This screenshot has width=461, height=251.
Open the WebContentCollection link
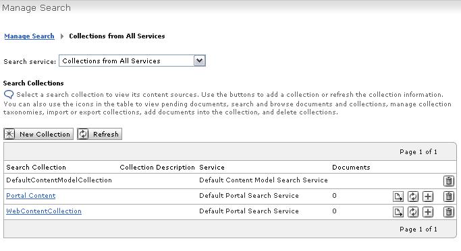click(44, 211)
